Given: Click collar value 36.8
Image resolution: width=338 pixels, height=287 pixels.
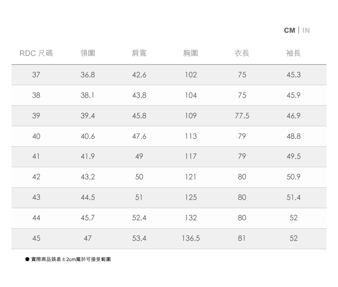Looking at the screenshot, I should (88, 75).
